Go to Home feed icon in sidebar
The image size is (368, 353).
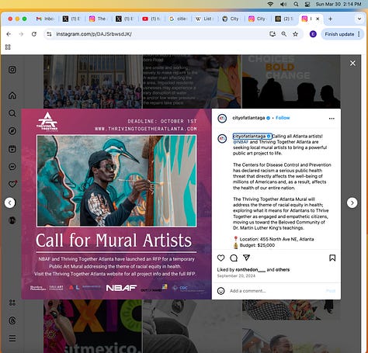click(12, 95)
